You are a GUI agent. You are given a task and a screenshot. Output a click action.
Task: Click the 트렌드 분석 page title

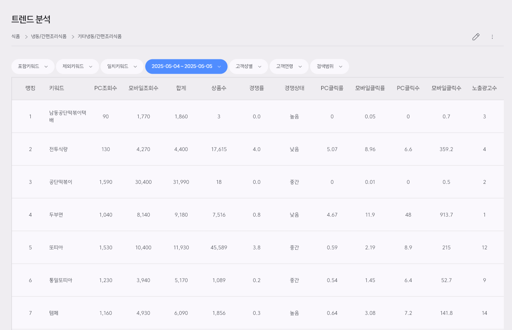point(31,19)
